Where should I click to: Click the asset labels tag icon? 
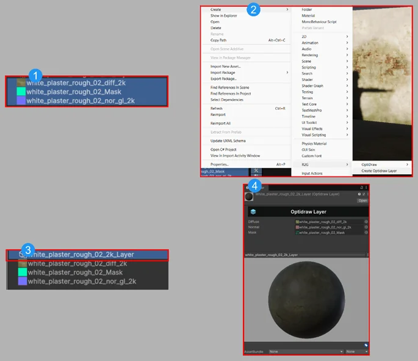(x=366, y=345)
